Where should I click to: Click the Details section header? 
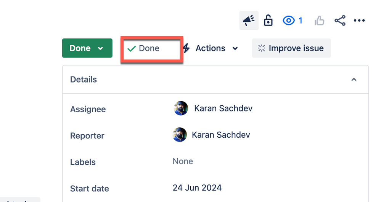(x=215, y=80)
